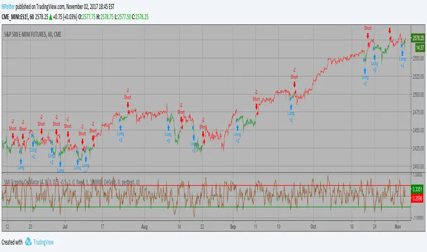The image size is (427, 252).
Task: Click the close value C:2578.25
Action: tap(140, 17)
